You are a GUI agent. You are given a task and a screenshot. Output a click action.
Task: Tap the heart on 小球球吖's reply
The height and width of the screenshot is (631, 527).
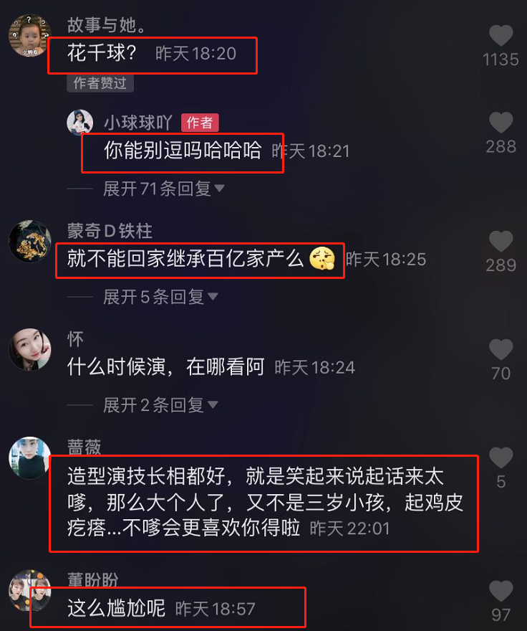(501, 123)
